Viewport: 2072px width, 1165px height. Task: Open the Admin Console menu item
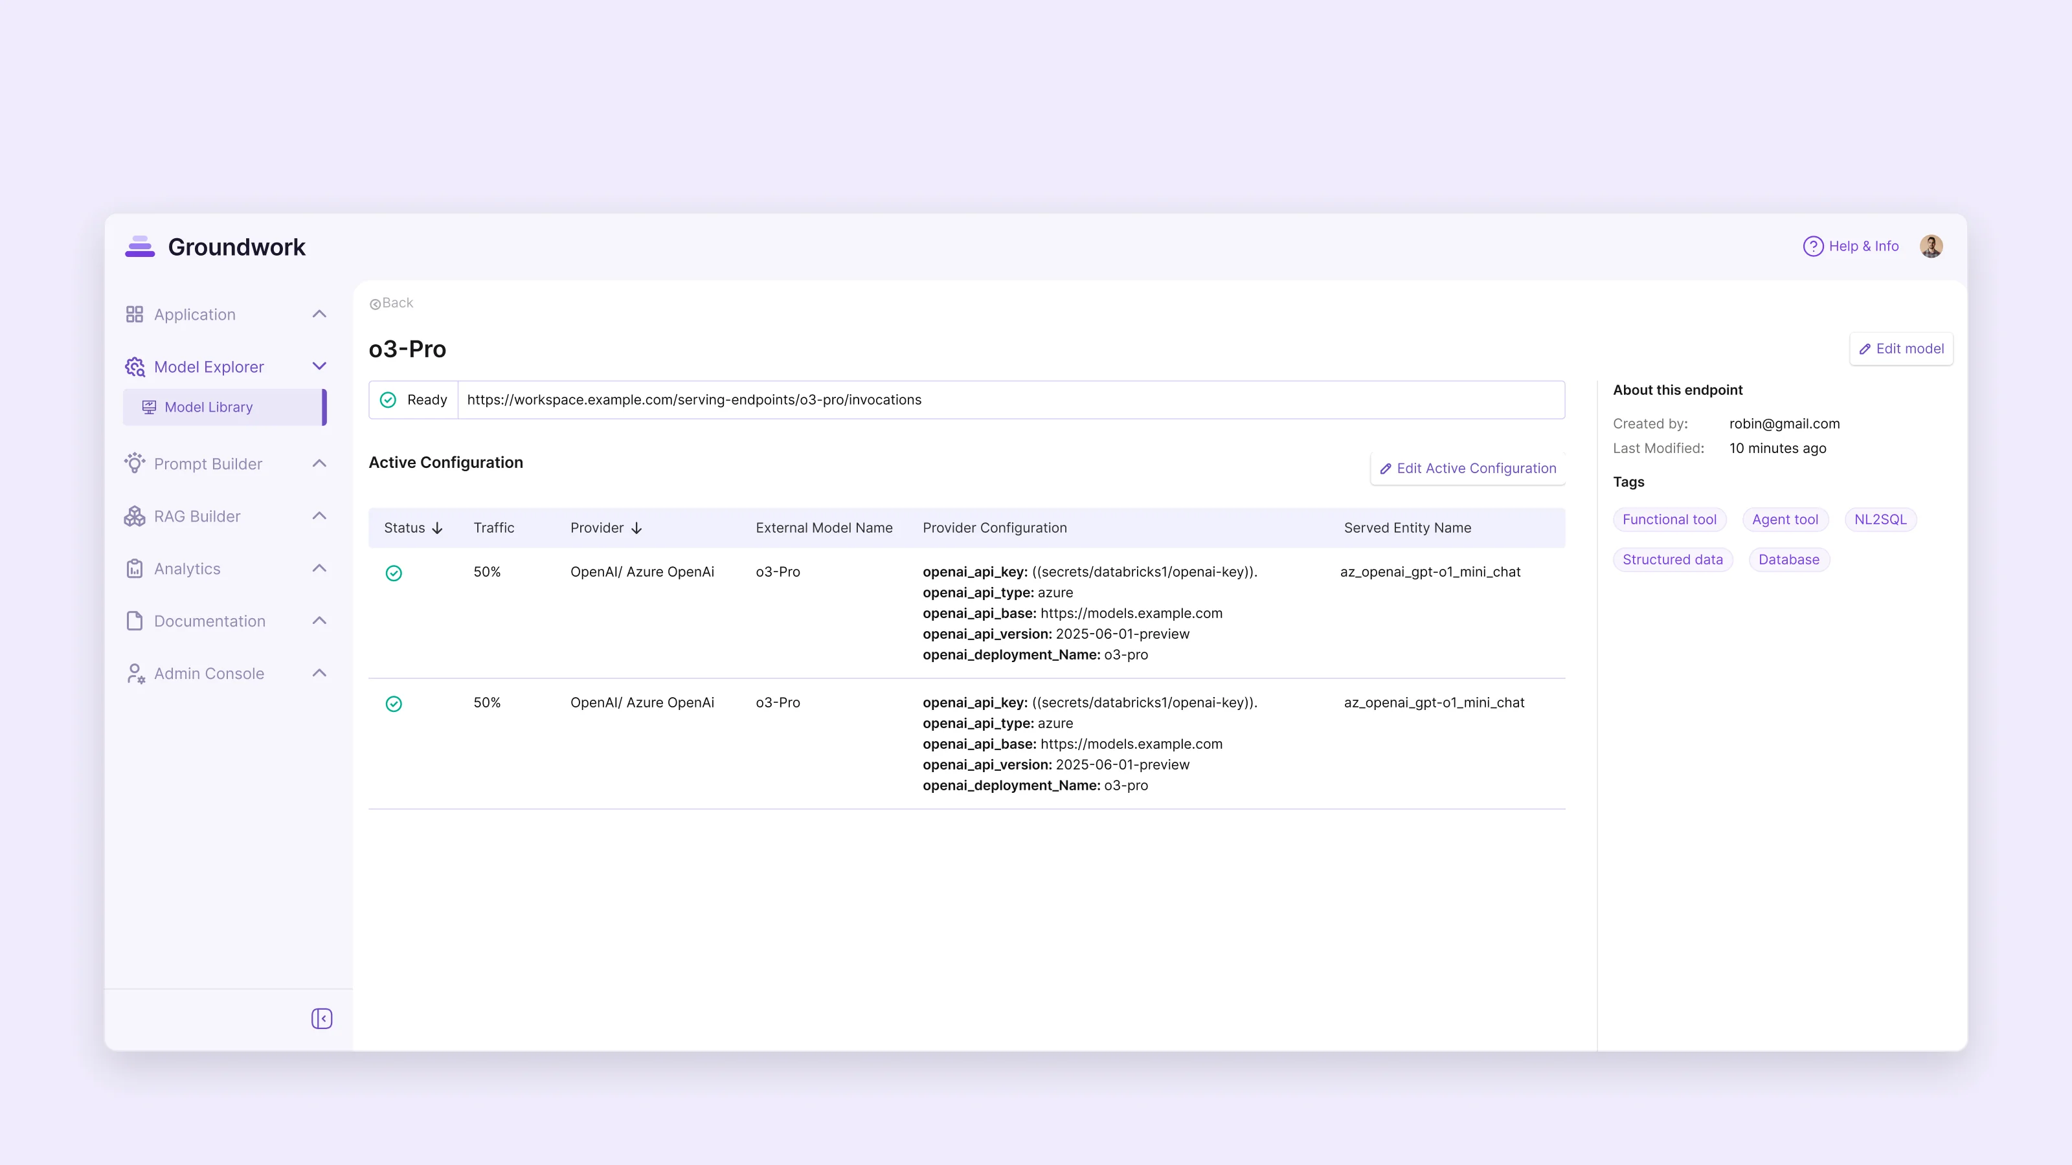[225, 674]
